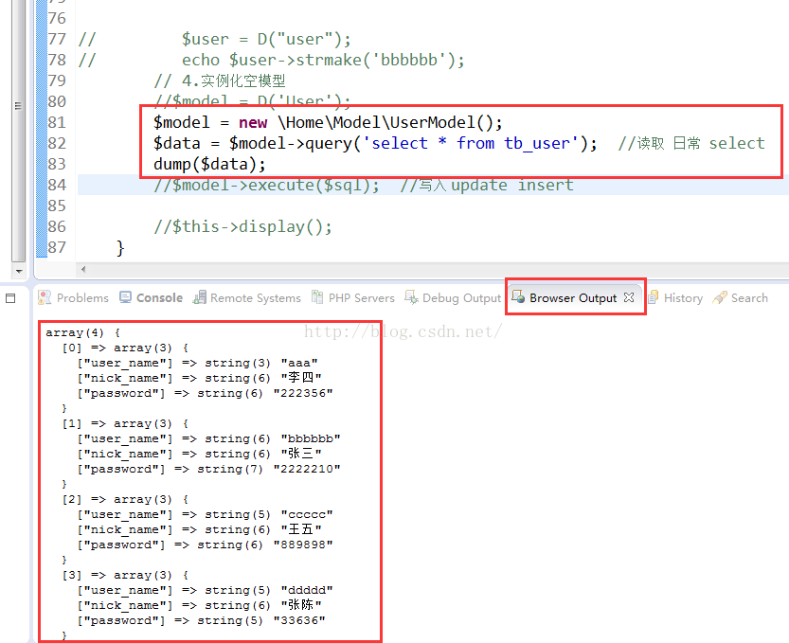The width and height of the screenshot is (789, 643).
Task: Click line number 84 in the gutter
Action: pos(57,185)
